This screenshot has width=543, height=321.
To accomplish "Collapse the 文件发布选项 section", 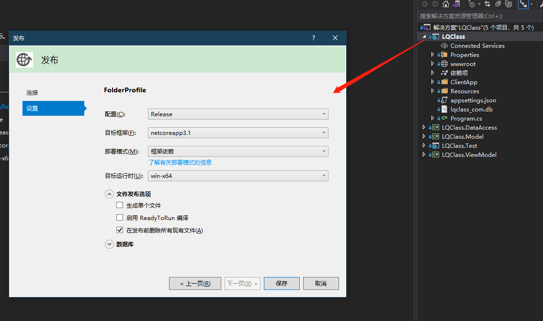I will tap(110, 194).
